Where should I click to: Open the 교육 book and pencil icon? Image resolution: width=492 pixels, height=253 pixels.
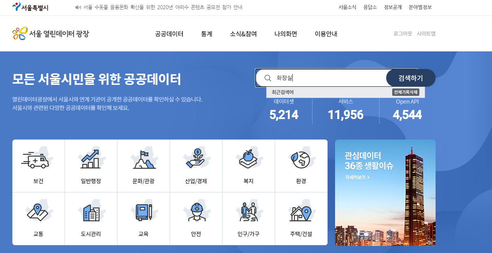144,212
